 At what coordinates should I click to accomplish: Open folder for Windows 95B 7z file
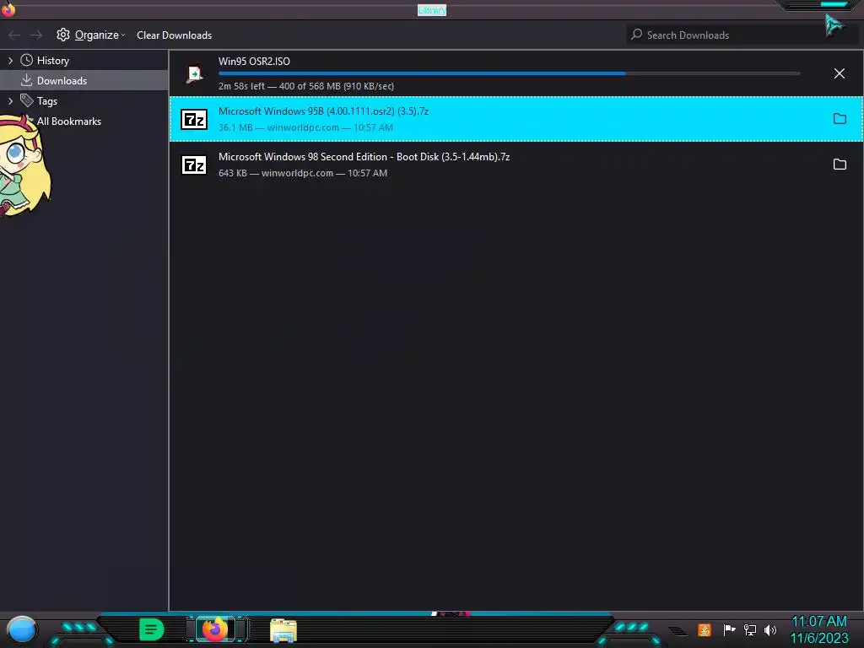[x=840, y=118]
